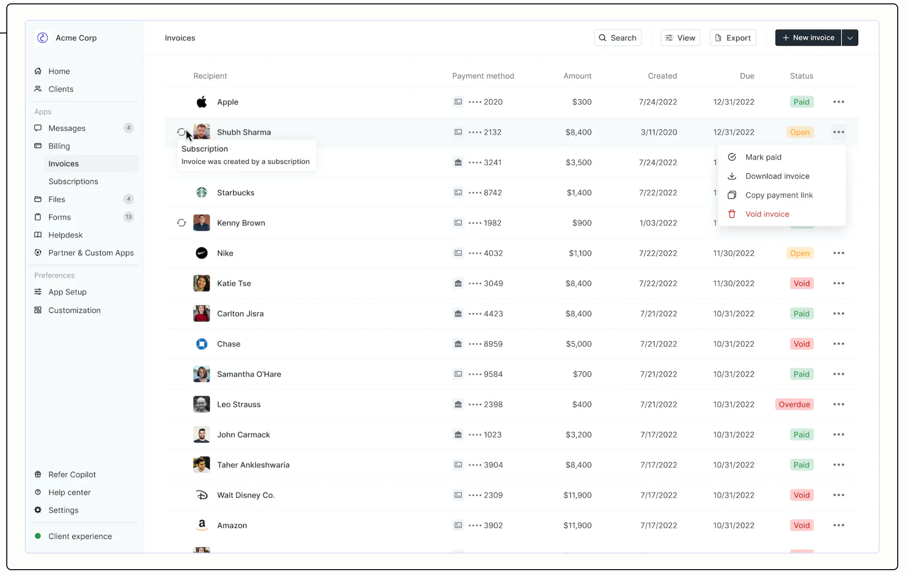
Task: Open the View filter dropdown
Action: pyautogui.click(x=680, y=37)
